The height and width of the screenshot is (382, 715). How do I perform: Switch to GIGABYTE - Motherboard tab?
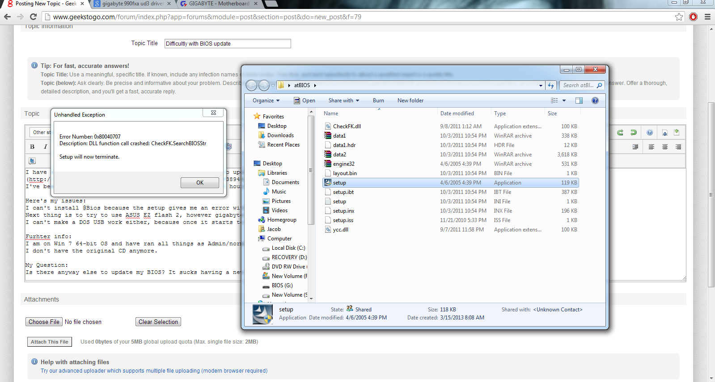pyautogui.click(x=219, y=4)
